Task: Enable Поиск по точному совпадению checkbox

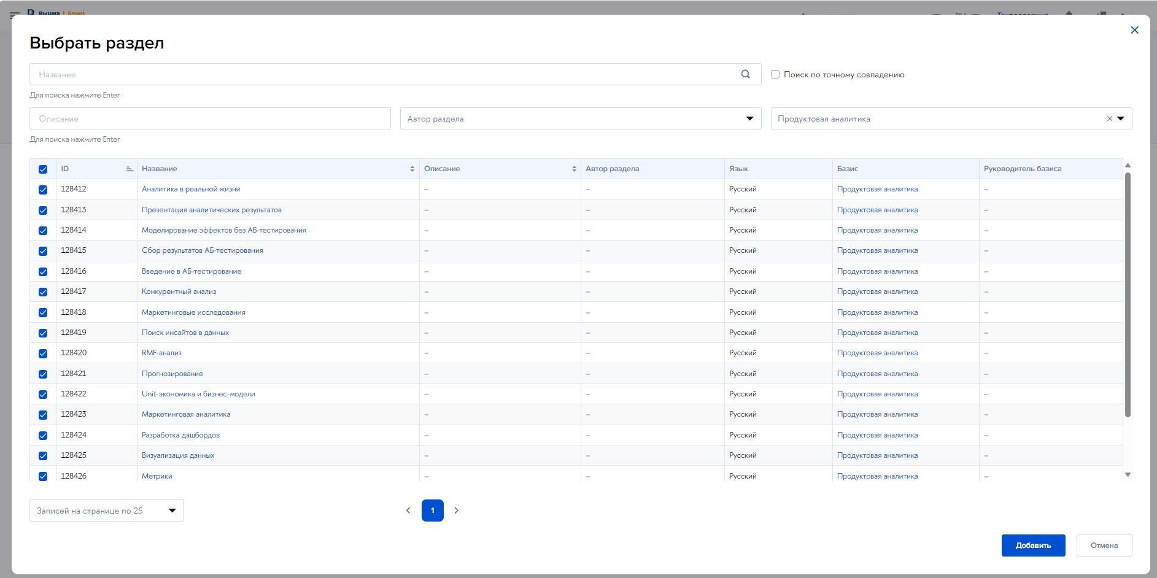Action: point(775,74)
